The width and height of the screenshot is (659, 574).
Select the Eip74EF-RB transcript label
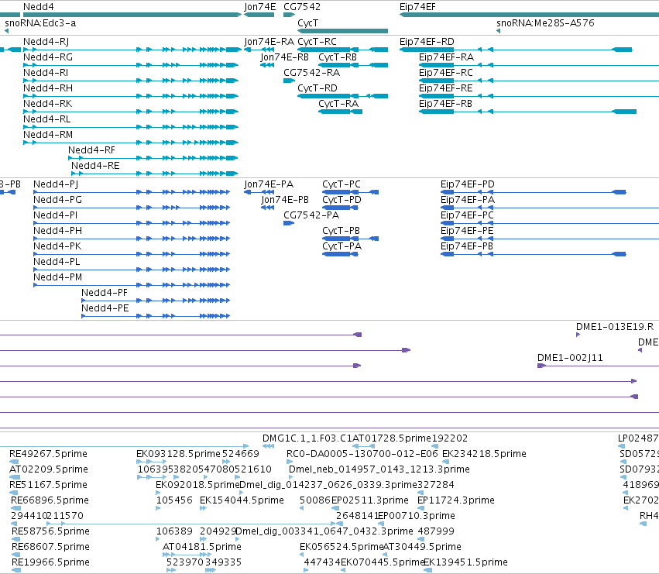445,104
